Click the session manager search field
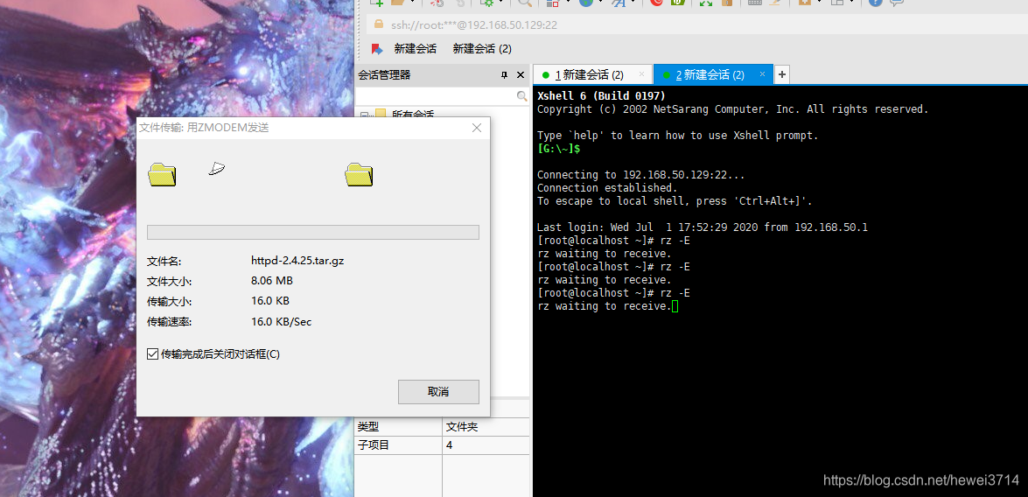1028x497 pixels. click(436, 96)
